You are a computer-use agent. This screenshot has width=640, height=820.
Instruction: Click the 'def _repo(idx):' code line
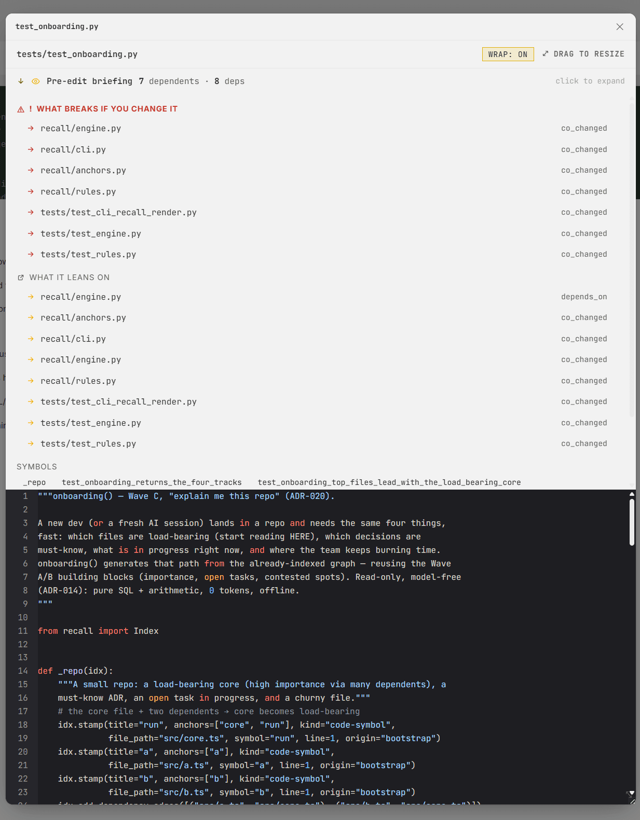point(75,671)
